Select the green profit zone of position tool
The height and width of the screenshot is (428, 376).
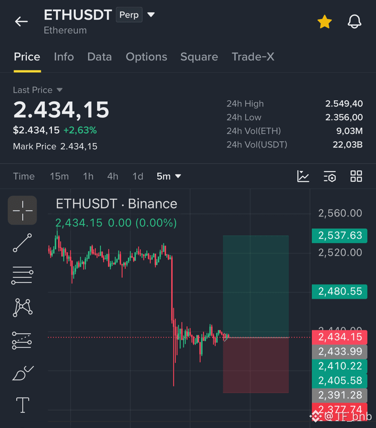click(x=256, y=286)
